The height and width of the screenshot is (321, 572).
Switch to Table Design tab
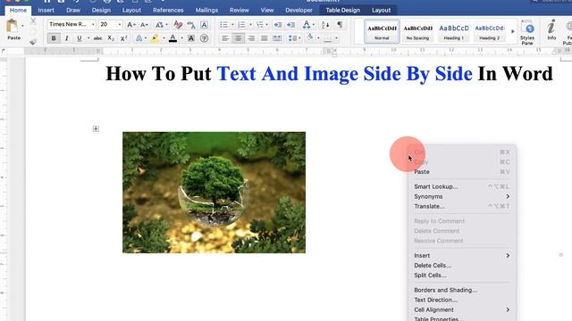[342, 10]
